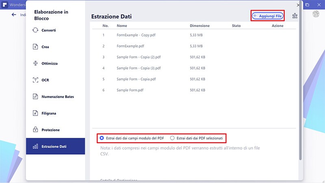
Task: Open the Filigrana watermark icon
Action: [x=35, y=113]
